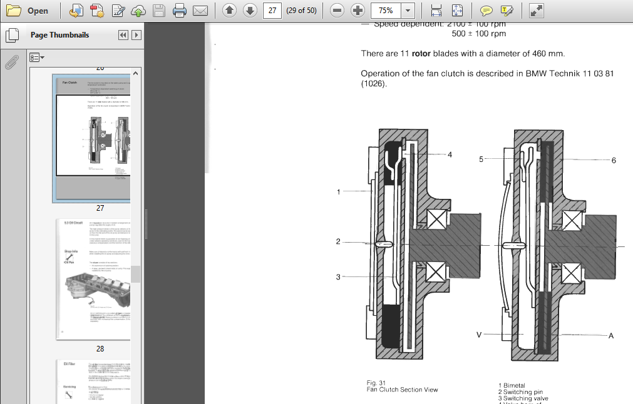
Task: Add a sticky note comment icon
Action: click(x=486, y=11)
